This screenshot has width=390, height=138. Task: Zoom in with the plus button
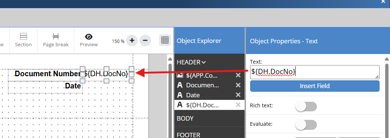coord(132,40)
